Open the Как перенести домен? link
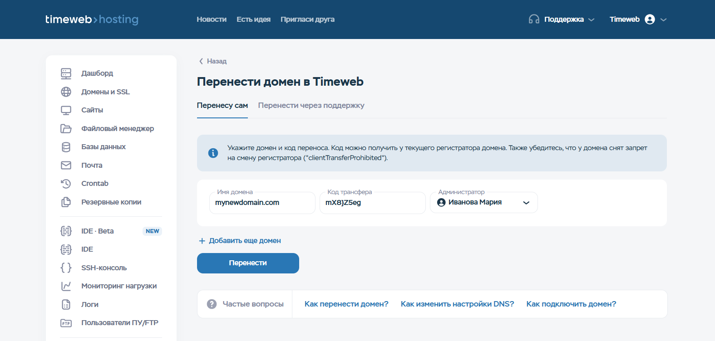Screen dimensions: 715x341 pos(346,304)
